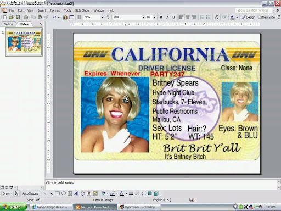Click the Save icon in toolbar
The height and width of the screenshot is (211, 281).
click(x=18, y=17)
